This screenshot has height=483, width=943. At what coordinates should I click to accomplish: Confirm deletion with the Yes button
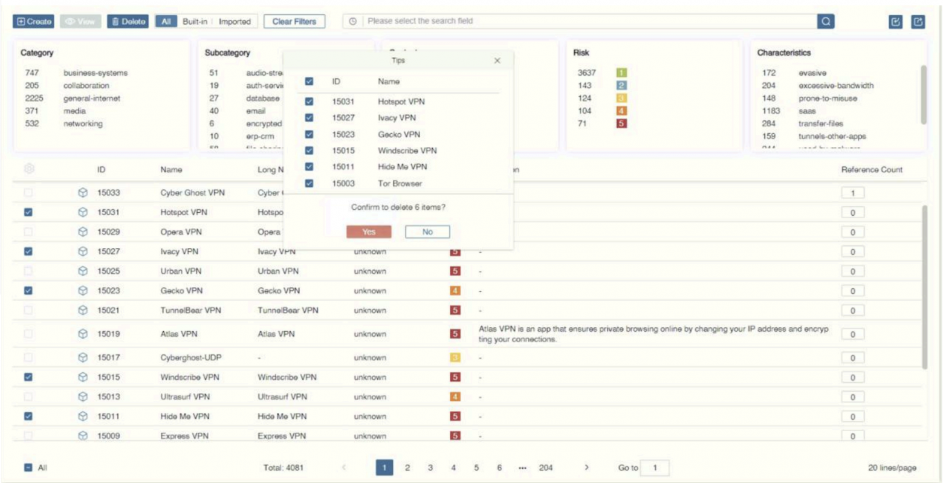tap(369, 232)
